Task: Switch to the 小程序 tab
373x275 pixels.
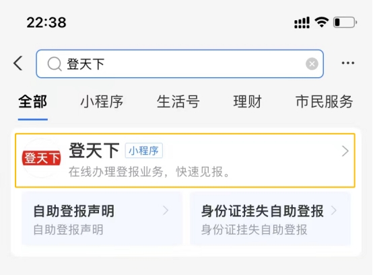Action: pos(102,102)
